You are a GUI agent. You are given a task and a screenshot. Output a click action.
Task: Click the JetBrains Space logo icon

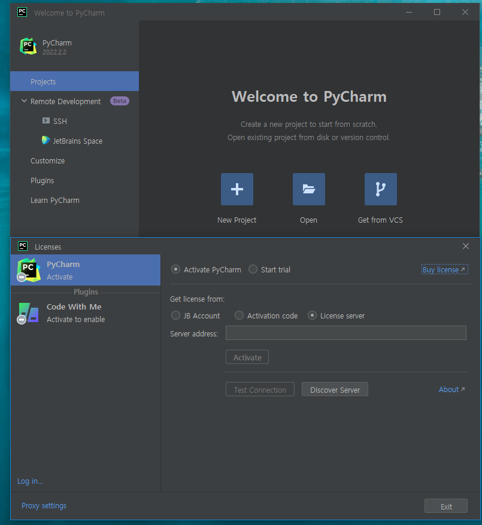(x=46, y=140)
